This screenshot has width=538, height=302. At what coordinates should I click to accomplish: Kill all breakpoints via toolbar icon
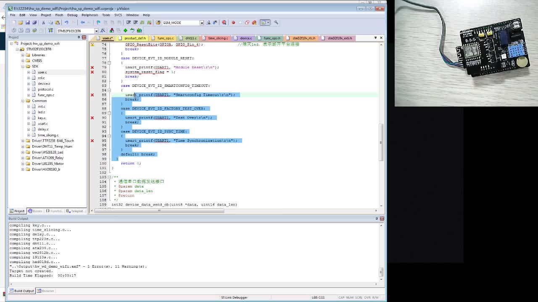(x=254, y=23)
